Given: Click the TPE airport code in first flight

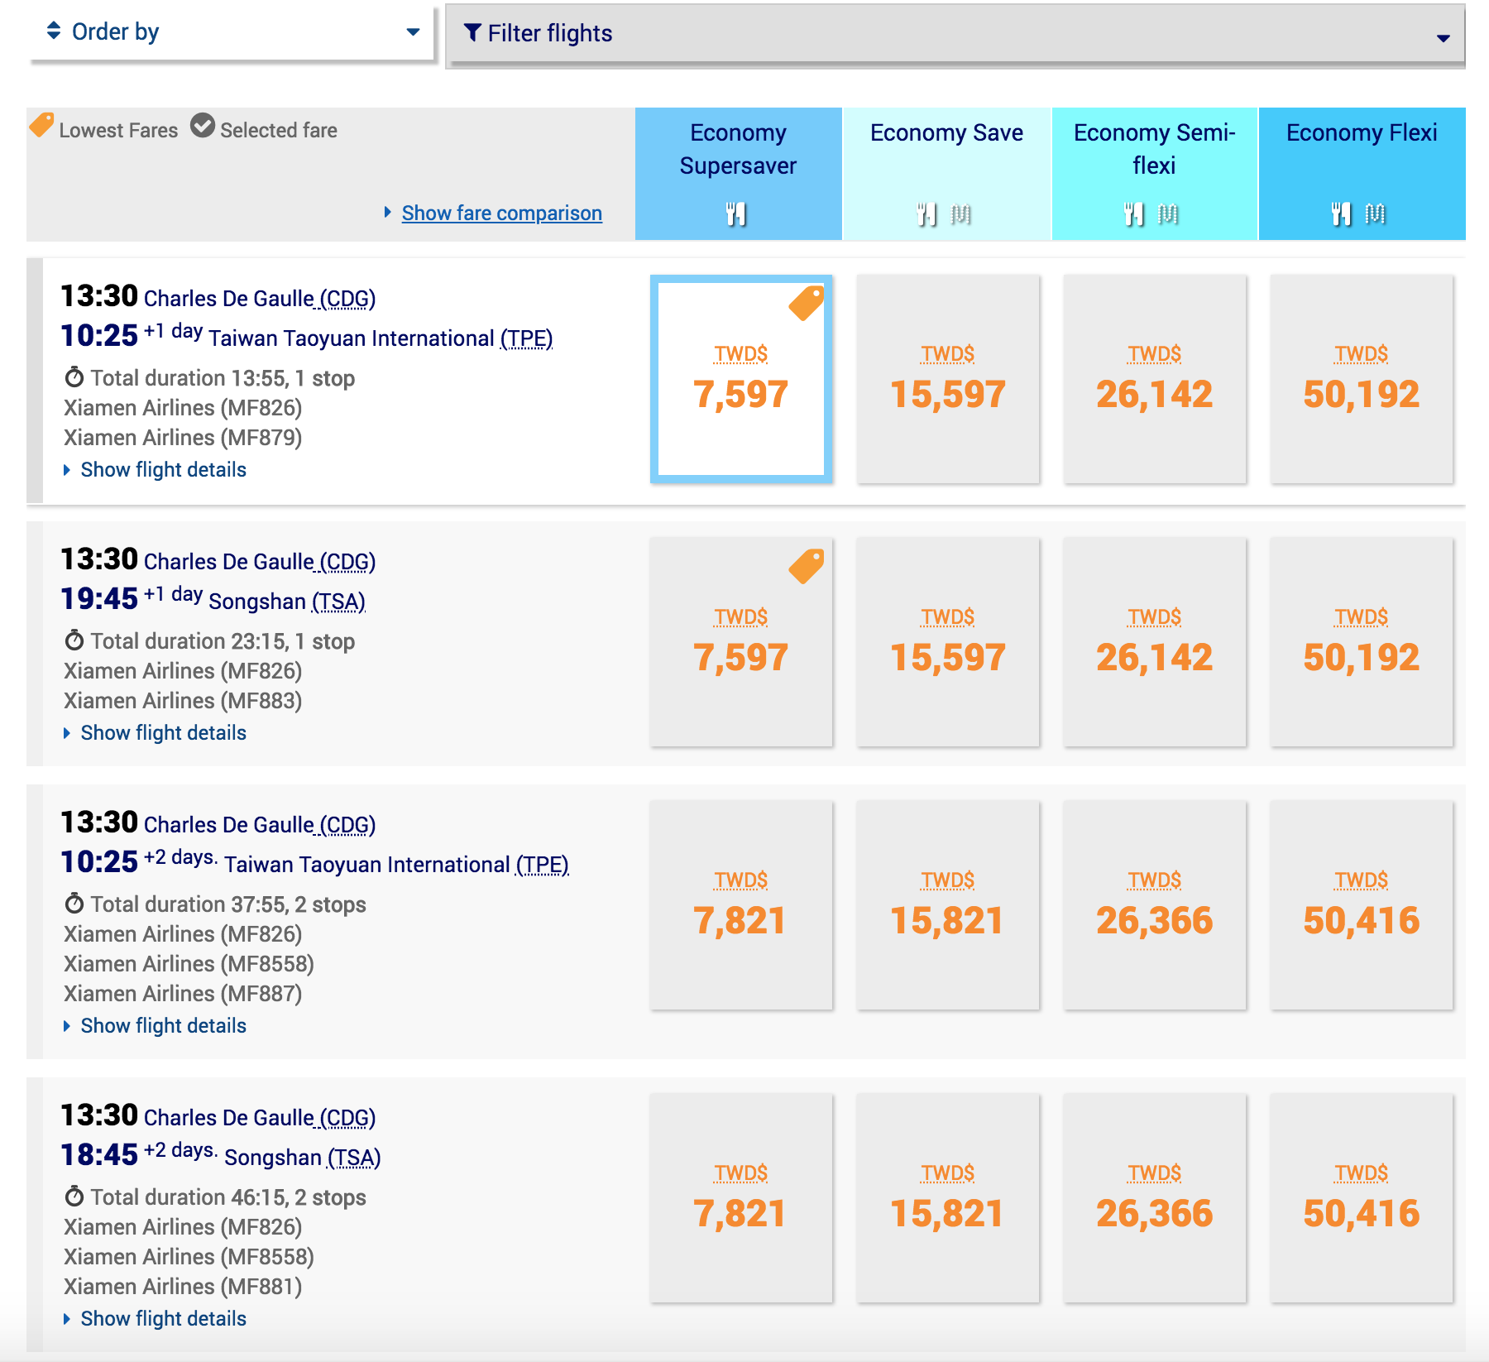Looking at the screenshot, I should tap(527, 339).
